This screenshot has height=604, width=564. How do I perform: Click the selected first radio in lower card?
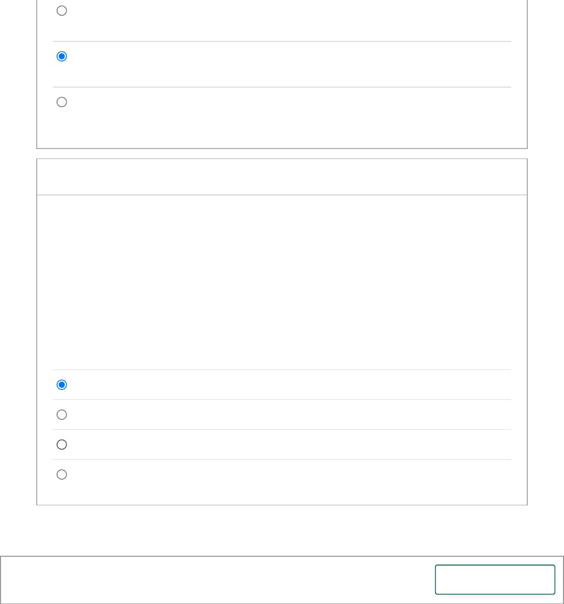(62, 385)
